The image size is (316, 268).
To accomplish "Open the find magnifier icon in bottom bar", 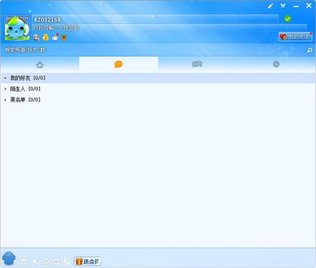I will point(46,262).
